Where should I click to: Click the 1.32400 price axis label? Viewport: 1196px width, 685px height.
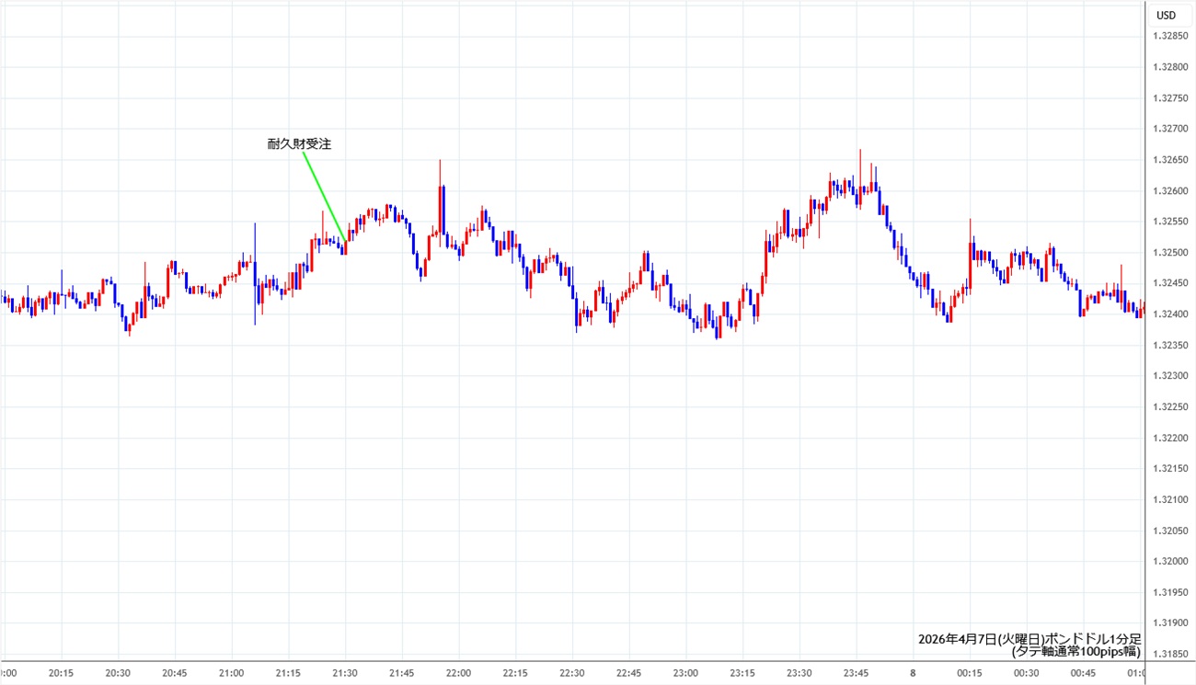pos(1170,314)
